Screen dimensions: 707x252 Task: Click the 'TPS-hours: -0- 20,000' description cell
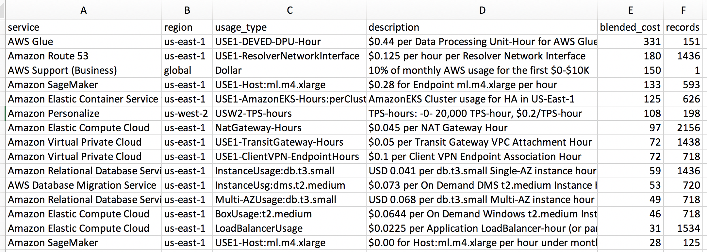click(x=482, y=114)
